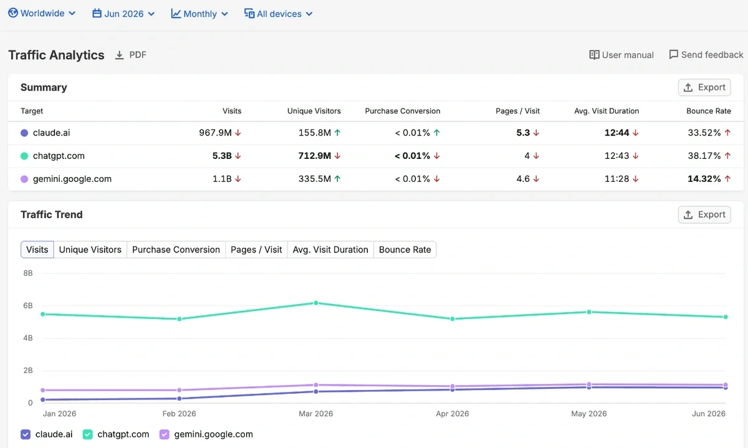Click the chatgpt.com May 2026 data point

[589, 312]
